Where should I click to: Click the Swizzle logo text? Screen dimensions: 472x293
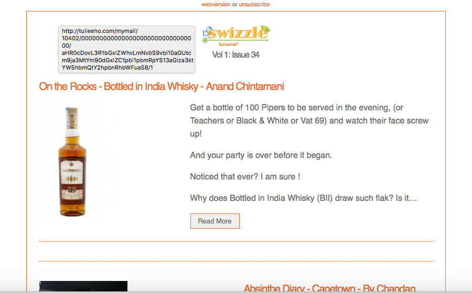point(238,33)
